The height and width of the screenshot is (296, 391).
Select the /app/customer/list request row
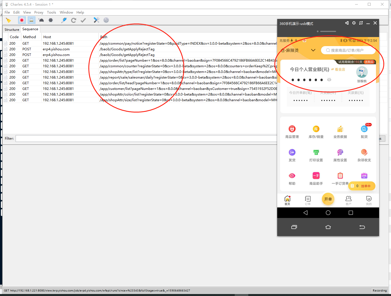(140, 89)
